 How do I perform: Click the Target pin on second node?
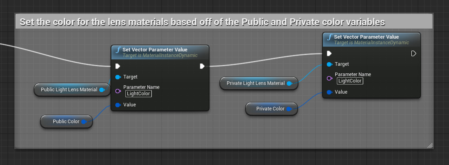329,64
